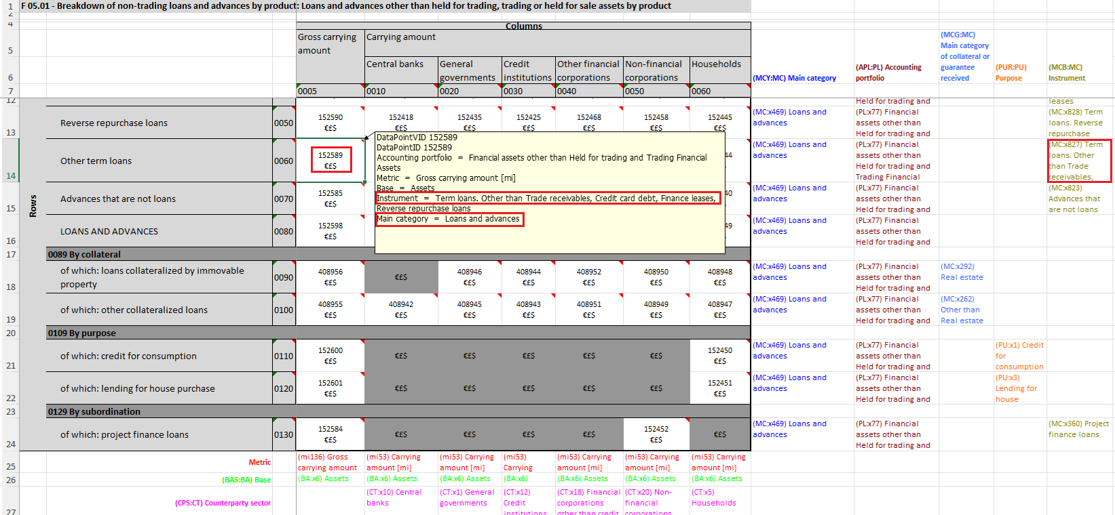Select 'of which: credit for consumption' label
Viewport: 1115px width, 515px height.
click(159, 356)
